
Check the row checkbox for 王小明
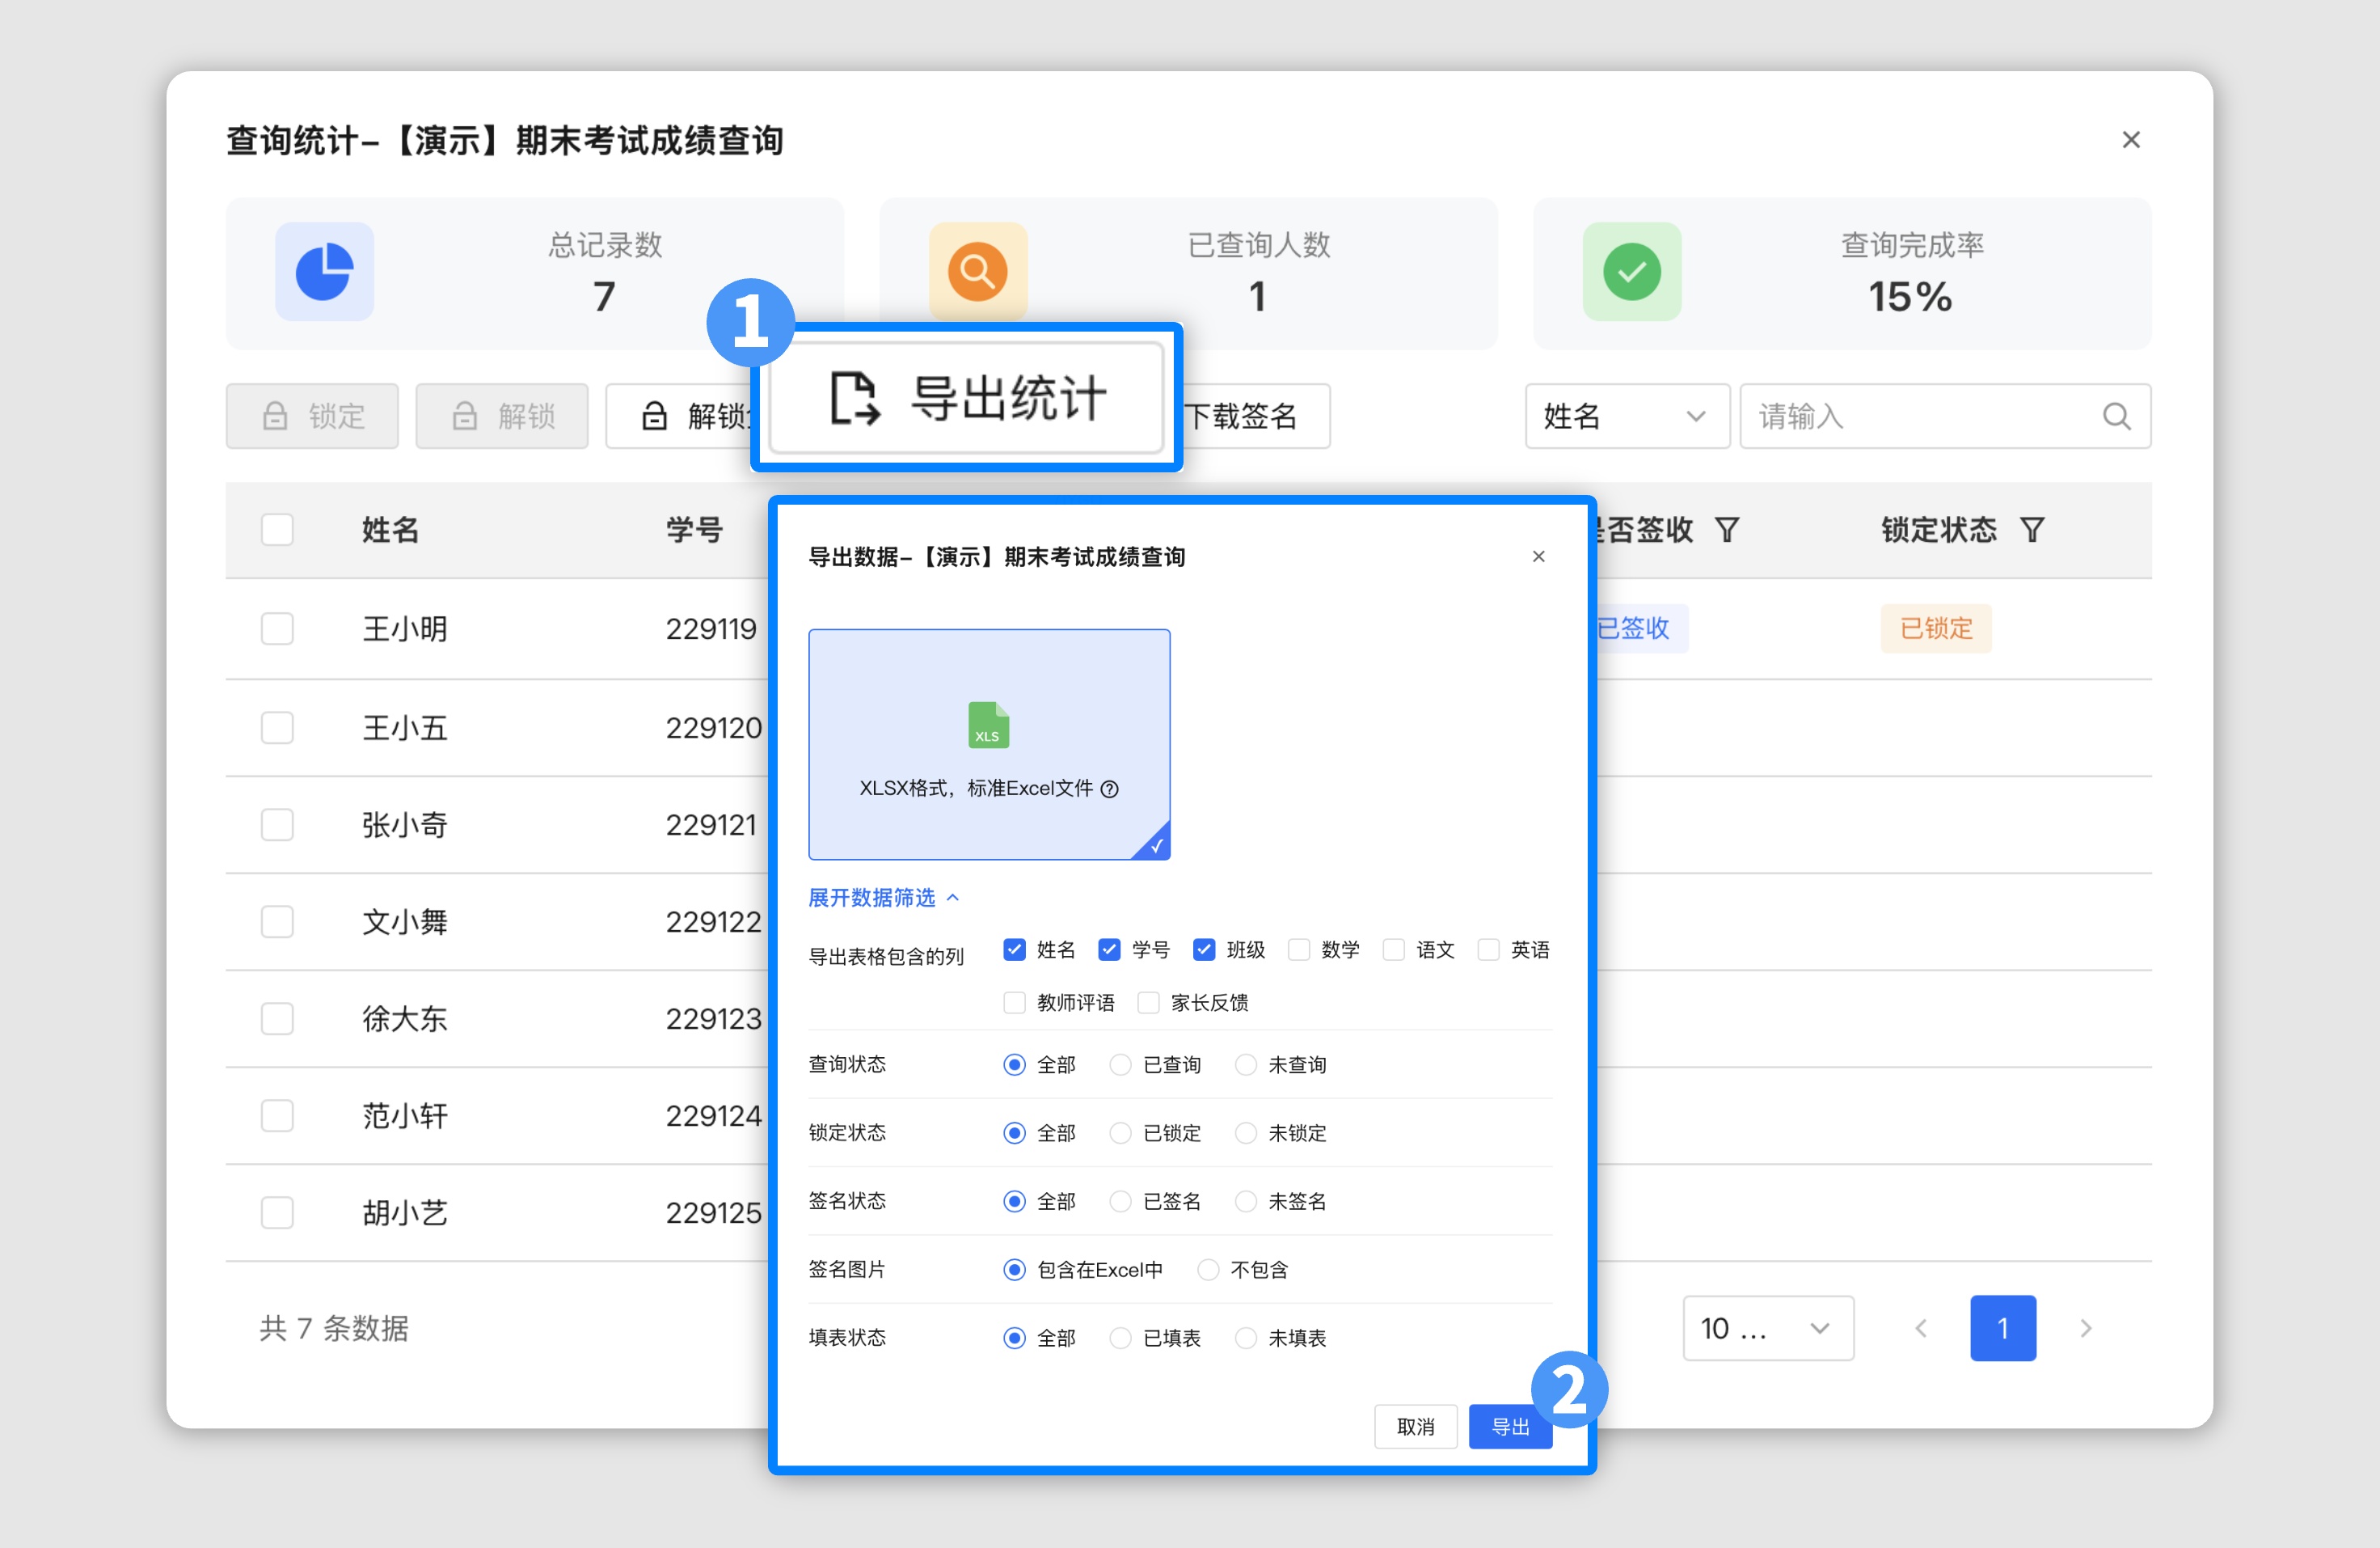[x=277, y=628]
